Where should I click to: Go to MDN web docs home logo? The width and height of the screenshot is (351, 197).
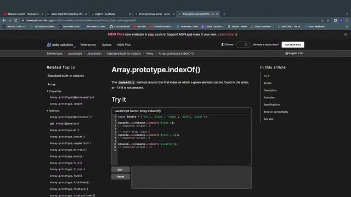tap(61, 45)
